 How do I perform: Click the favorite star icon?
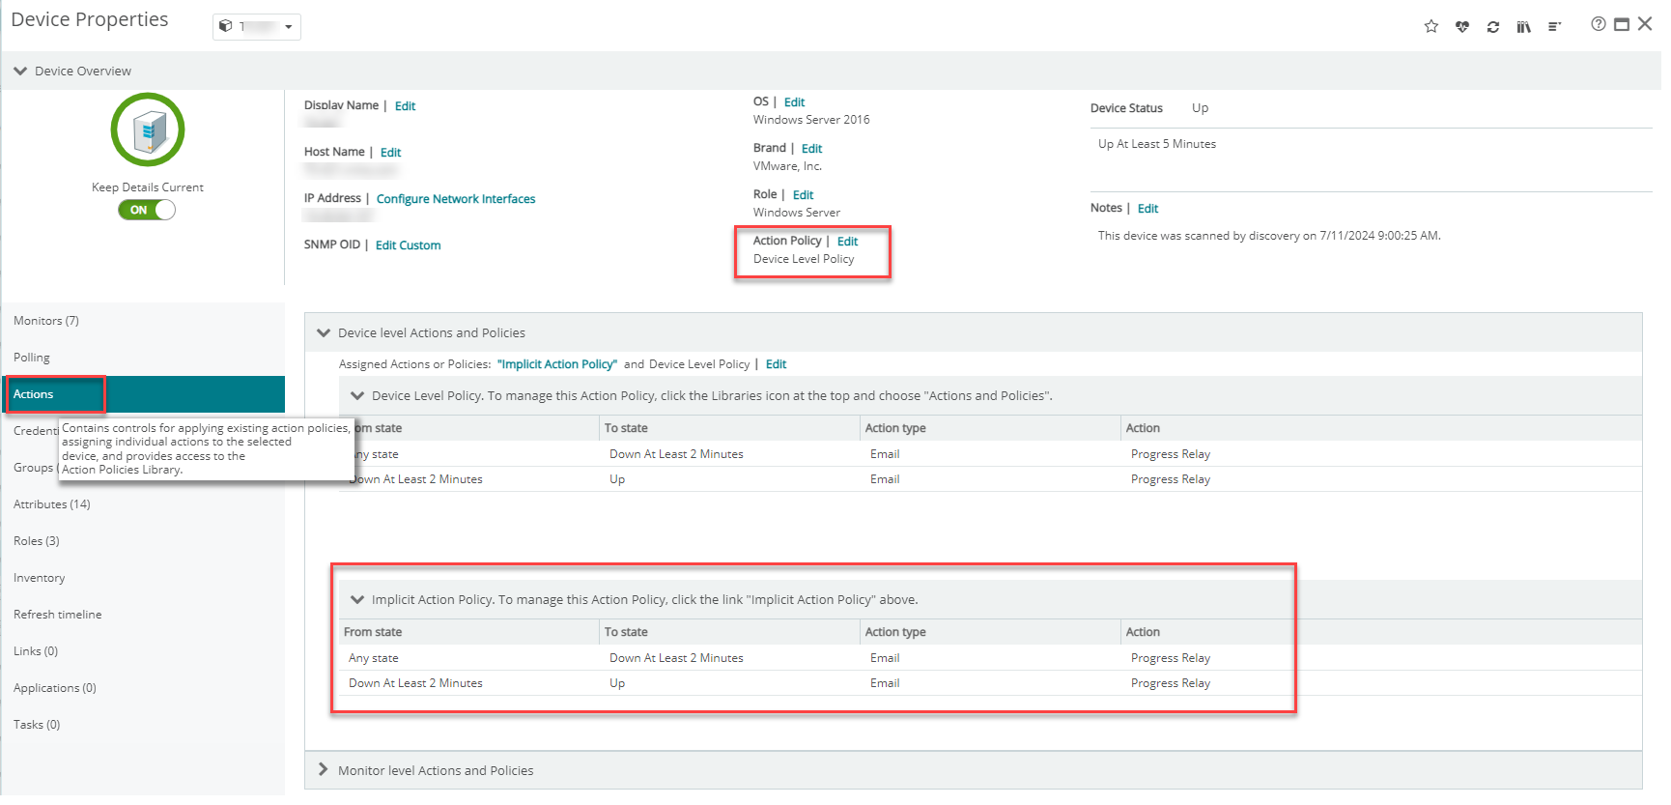1431,26
